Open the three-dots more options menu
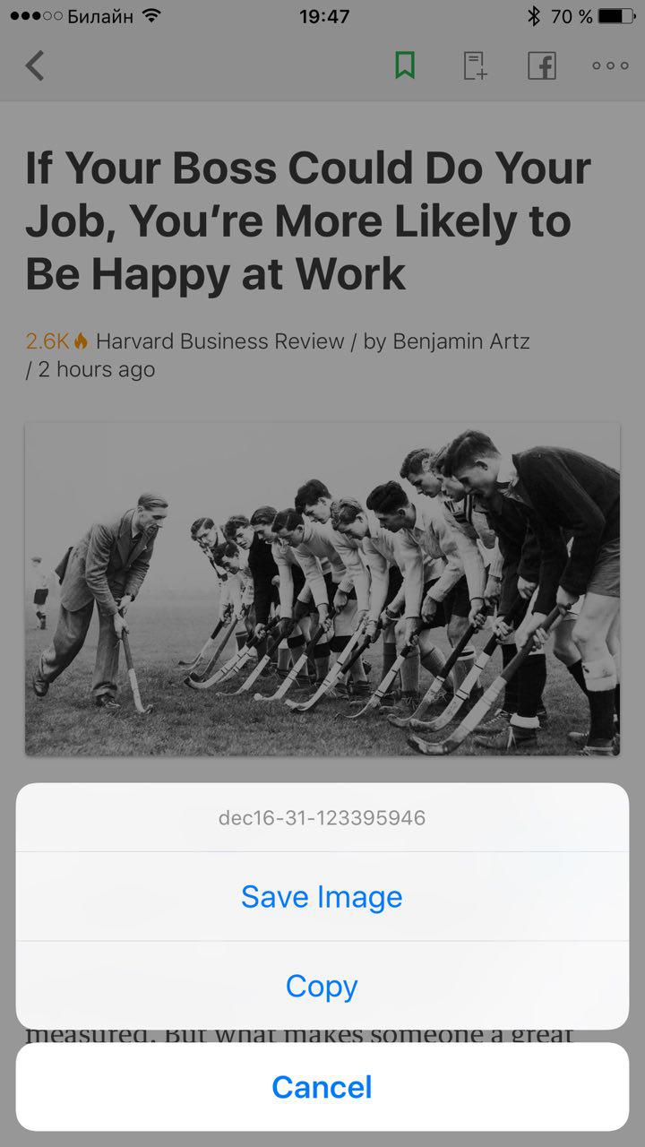Viewport: 645px width, 1147px height. (610, 65)
